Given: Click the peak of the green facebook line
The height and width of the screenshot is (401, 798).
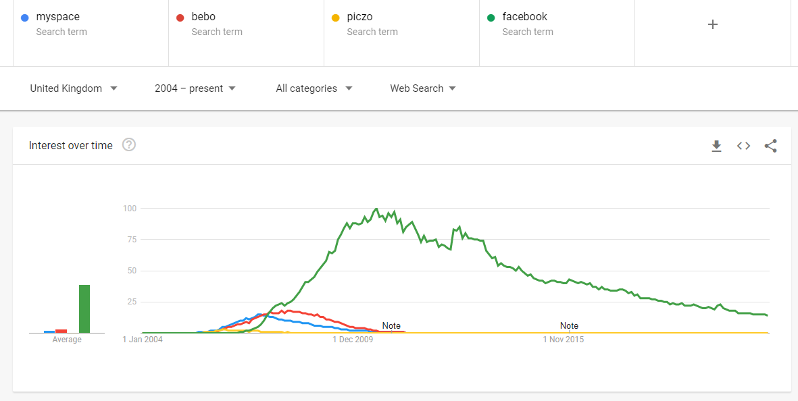Looking at the screenshot, I should (x=376, y=209).
